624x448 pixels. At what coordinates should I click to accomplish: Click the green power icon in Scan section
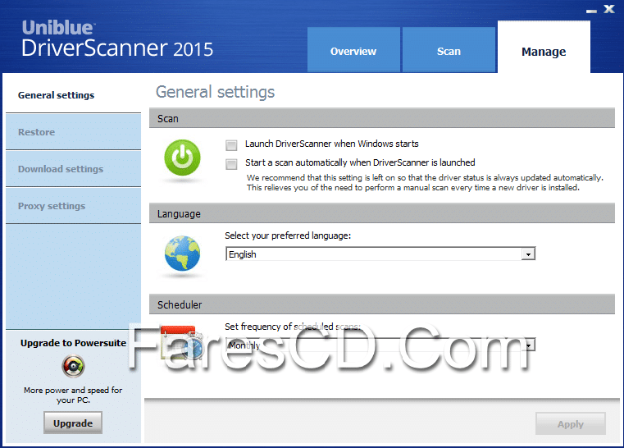click(x=182, y=158)
